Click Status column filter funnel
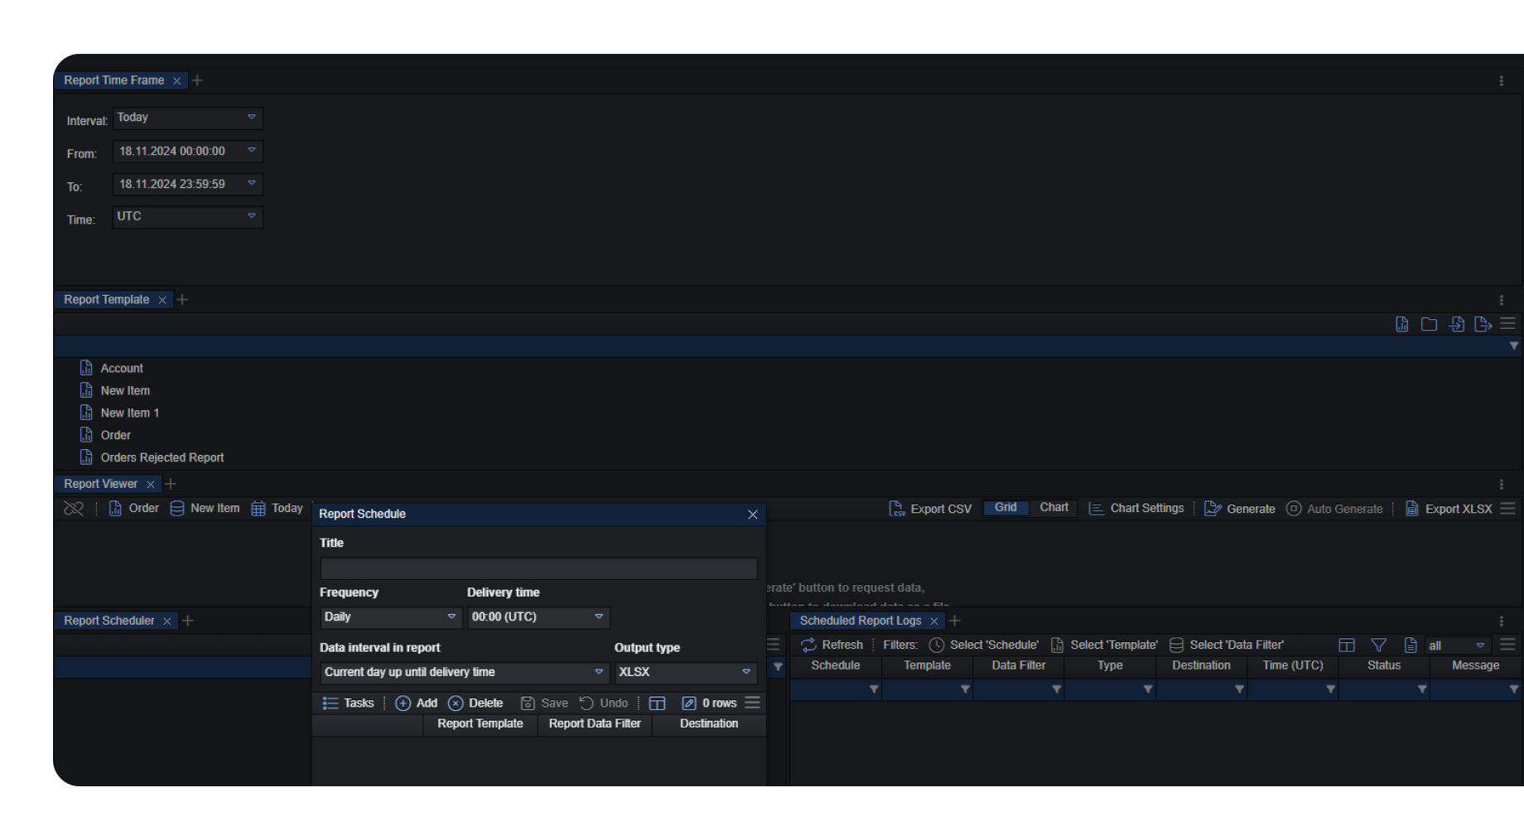The image size is (1524, 836). [x=1422, y=689]
